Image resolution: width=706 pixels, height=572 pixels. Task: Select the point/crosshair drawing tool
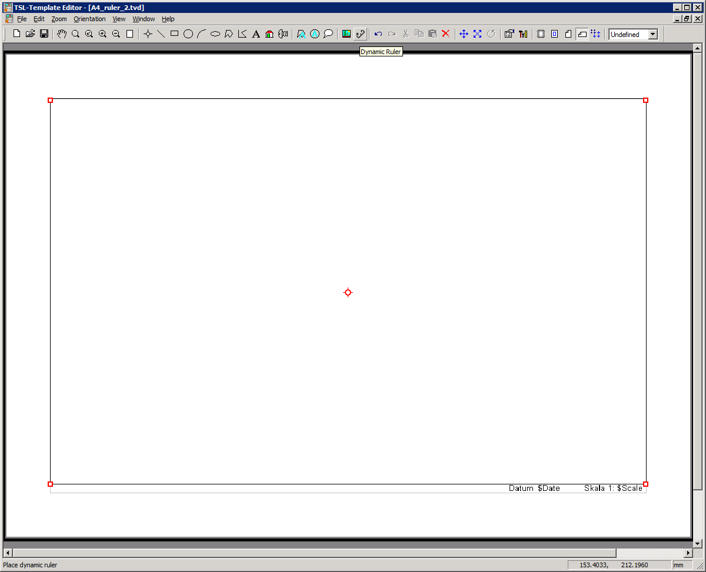point(148,34)
